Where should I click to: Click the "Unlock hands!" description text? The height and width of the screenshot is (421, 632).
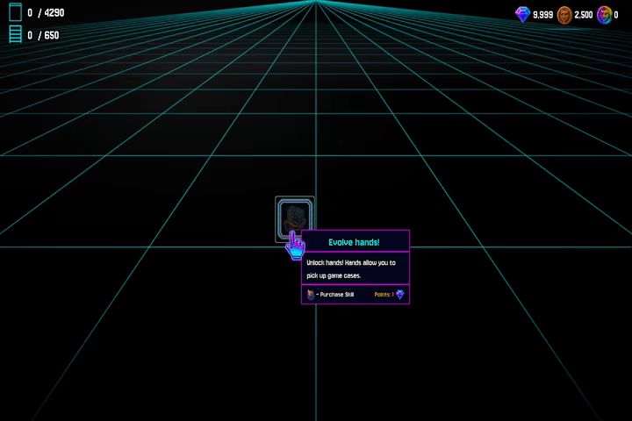tap(351, 269)
